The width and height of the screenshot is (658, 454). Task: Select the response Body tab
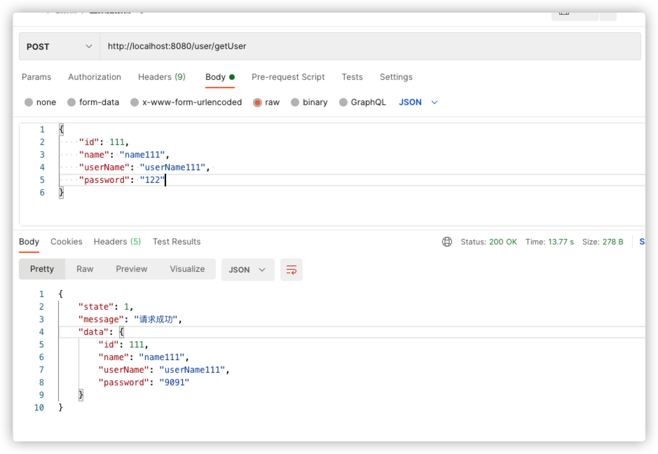click(29, 242)
